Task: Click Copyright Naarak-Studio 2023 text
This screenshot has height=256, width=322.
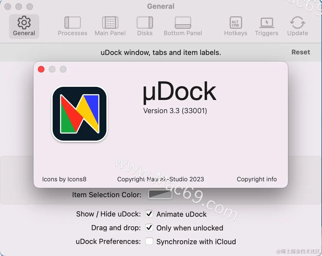Action: point(161,179)
